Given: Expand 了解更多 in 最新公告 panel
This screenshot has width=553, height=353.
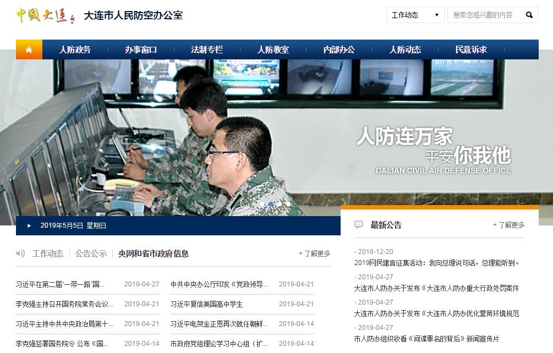Looking at the screenshot, I should 508,225.
